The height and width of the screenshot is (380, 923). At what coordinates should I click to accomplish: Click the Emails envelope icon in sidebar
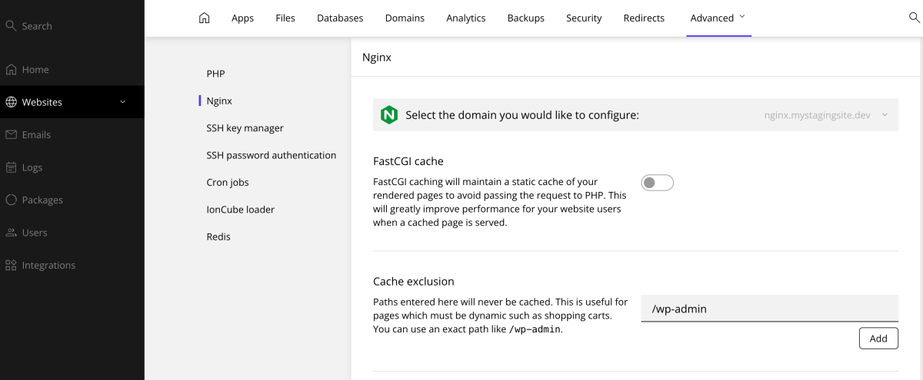11,135
